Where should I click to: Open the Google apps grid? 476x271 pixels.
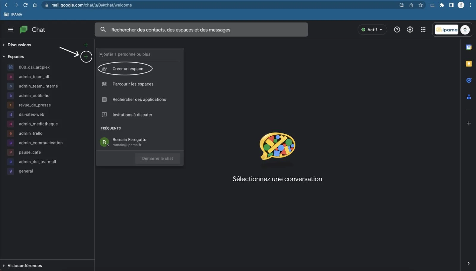(x=423, y=29)
